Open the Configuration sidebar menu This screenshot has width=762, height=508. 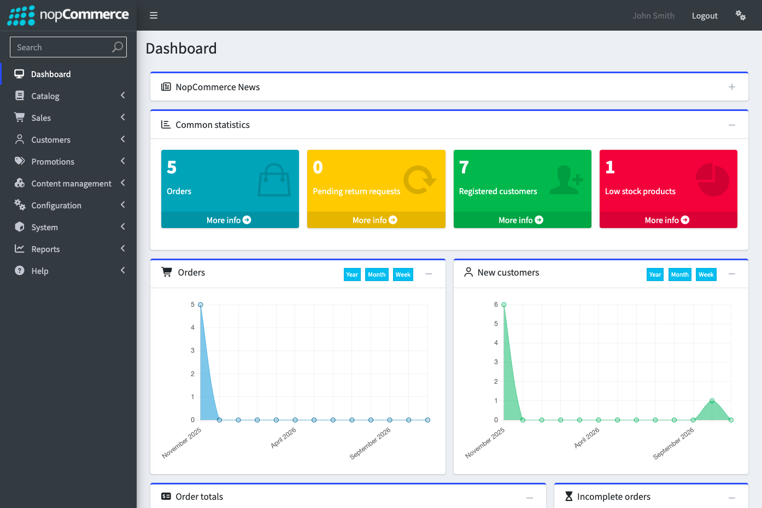(x=69, y=205)
